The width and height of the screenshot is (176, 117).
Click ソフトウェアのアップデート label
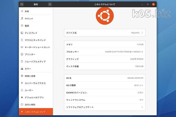80,107
